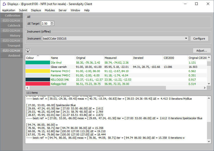Image resolution: width=214 pixels, height=151 pixels.
Task: Sort by the Colour column header
Action: tap(38, 58)
